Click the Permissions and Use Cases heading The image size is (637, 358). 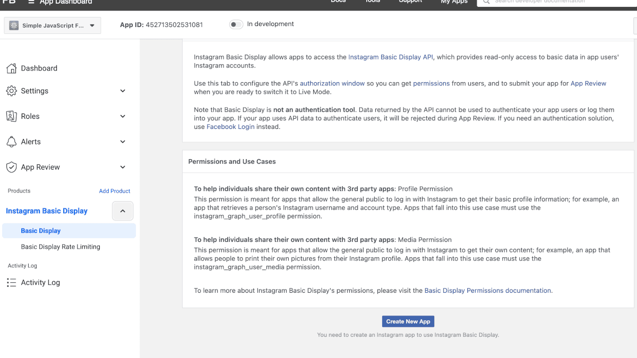232,162
